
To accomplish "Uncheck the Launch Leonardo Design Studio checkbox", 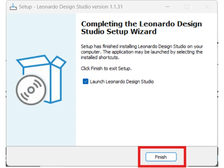I will [x=85, y=81].
